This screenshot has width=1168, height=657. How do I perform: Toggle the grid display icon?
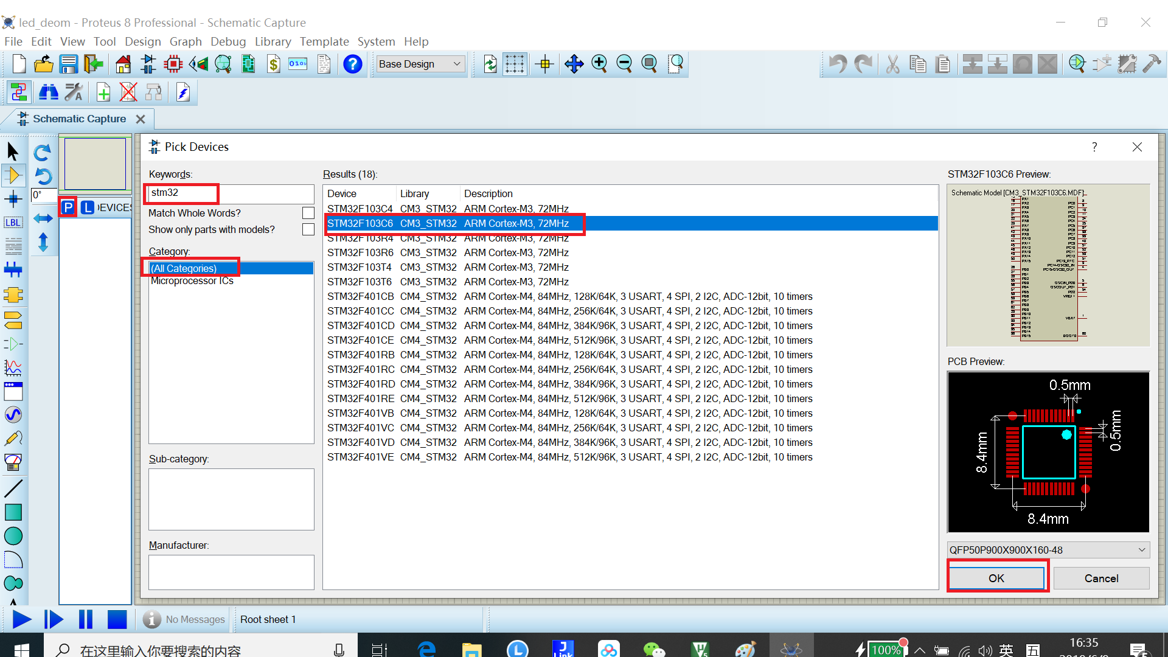point(515,64)
